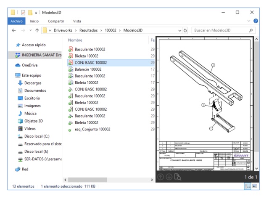Click the preview pane search-document icon
This screenshot has width=269, height=202.
[x=177, y=177]
